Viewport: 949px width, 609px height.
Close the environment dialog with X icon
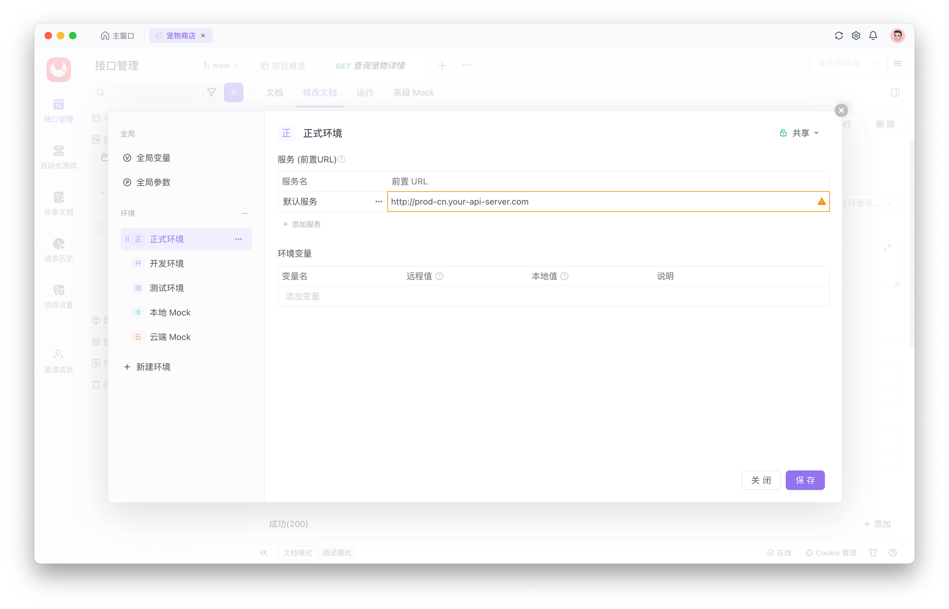coord(841,111)
